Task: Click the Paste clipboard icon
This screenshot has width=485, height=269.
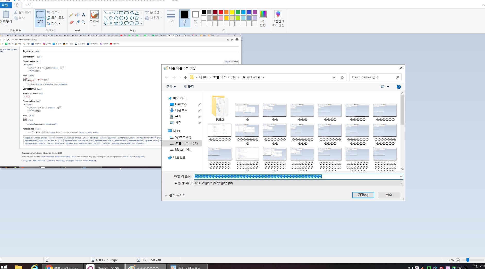Action: [x=6, y=14]
